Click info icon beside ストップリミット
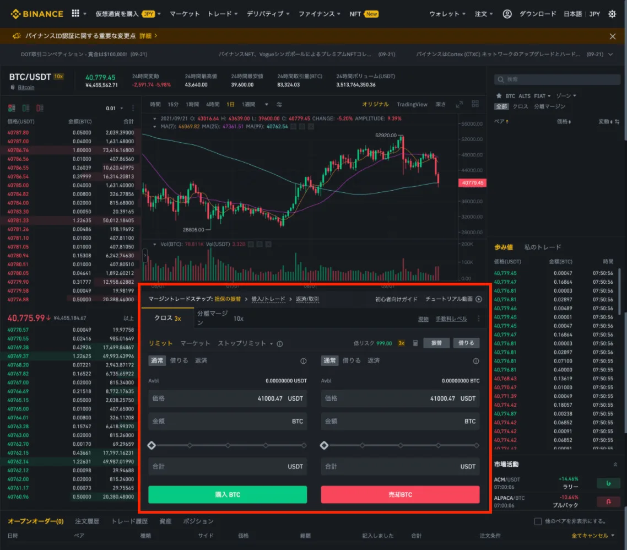Image resolution: width=627 pixels, height=550 pixels. click(280, 343)
